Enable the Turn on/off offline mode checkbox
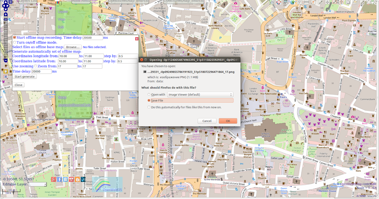 coord(14,42)
